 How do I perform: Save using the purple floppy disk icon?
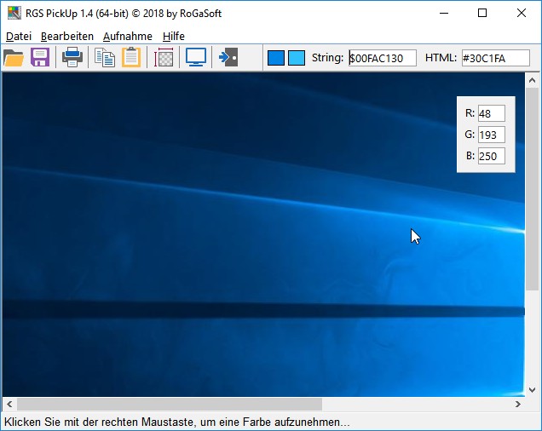(40, 58)
